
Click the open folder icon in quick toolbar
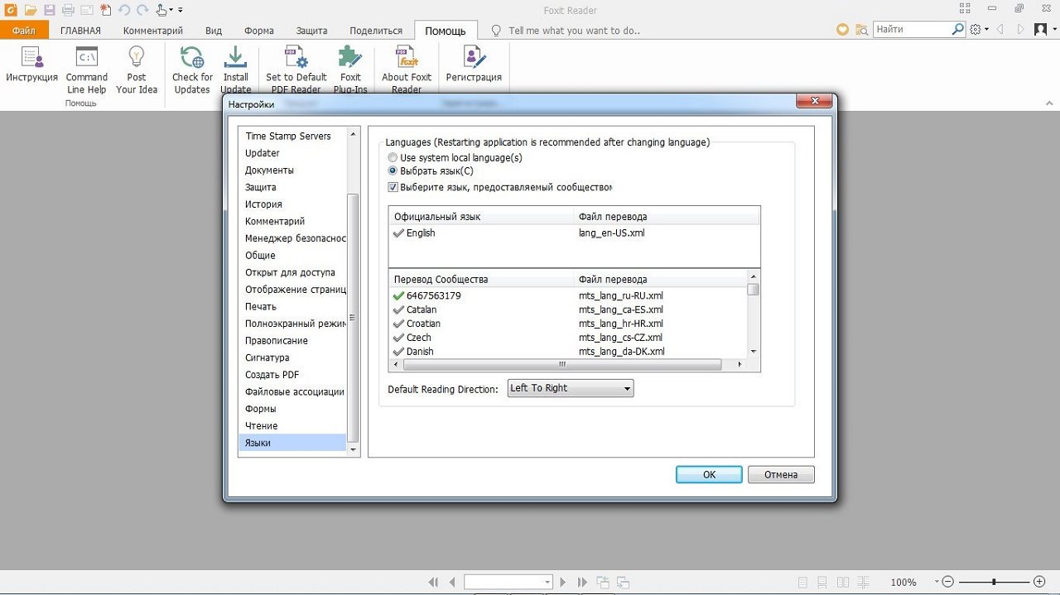(31, 10)
